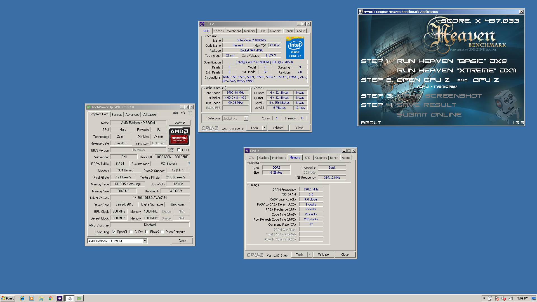Open the file explorer taskbar icon
This screenshot has width=537, height=302.
pyautogui.click(x=41, y=298)
